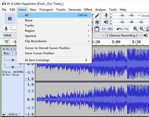Expand the Spectral submenu
Screen dimensions: 149x117
pyautogui.click(x=54, y=36)
